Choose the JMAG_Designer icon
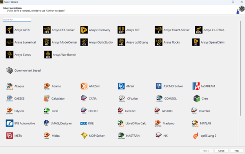 click(x=46, y=123)
